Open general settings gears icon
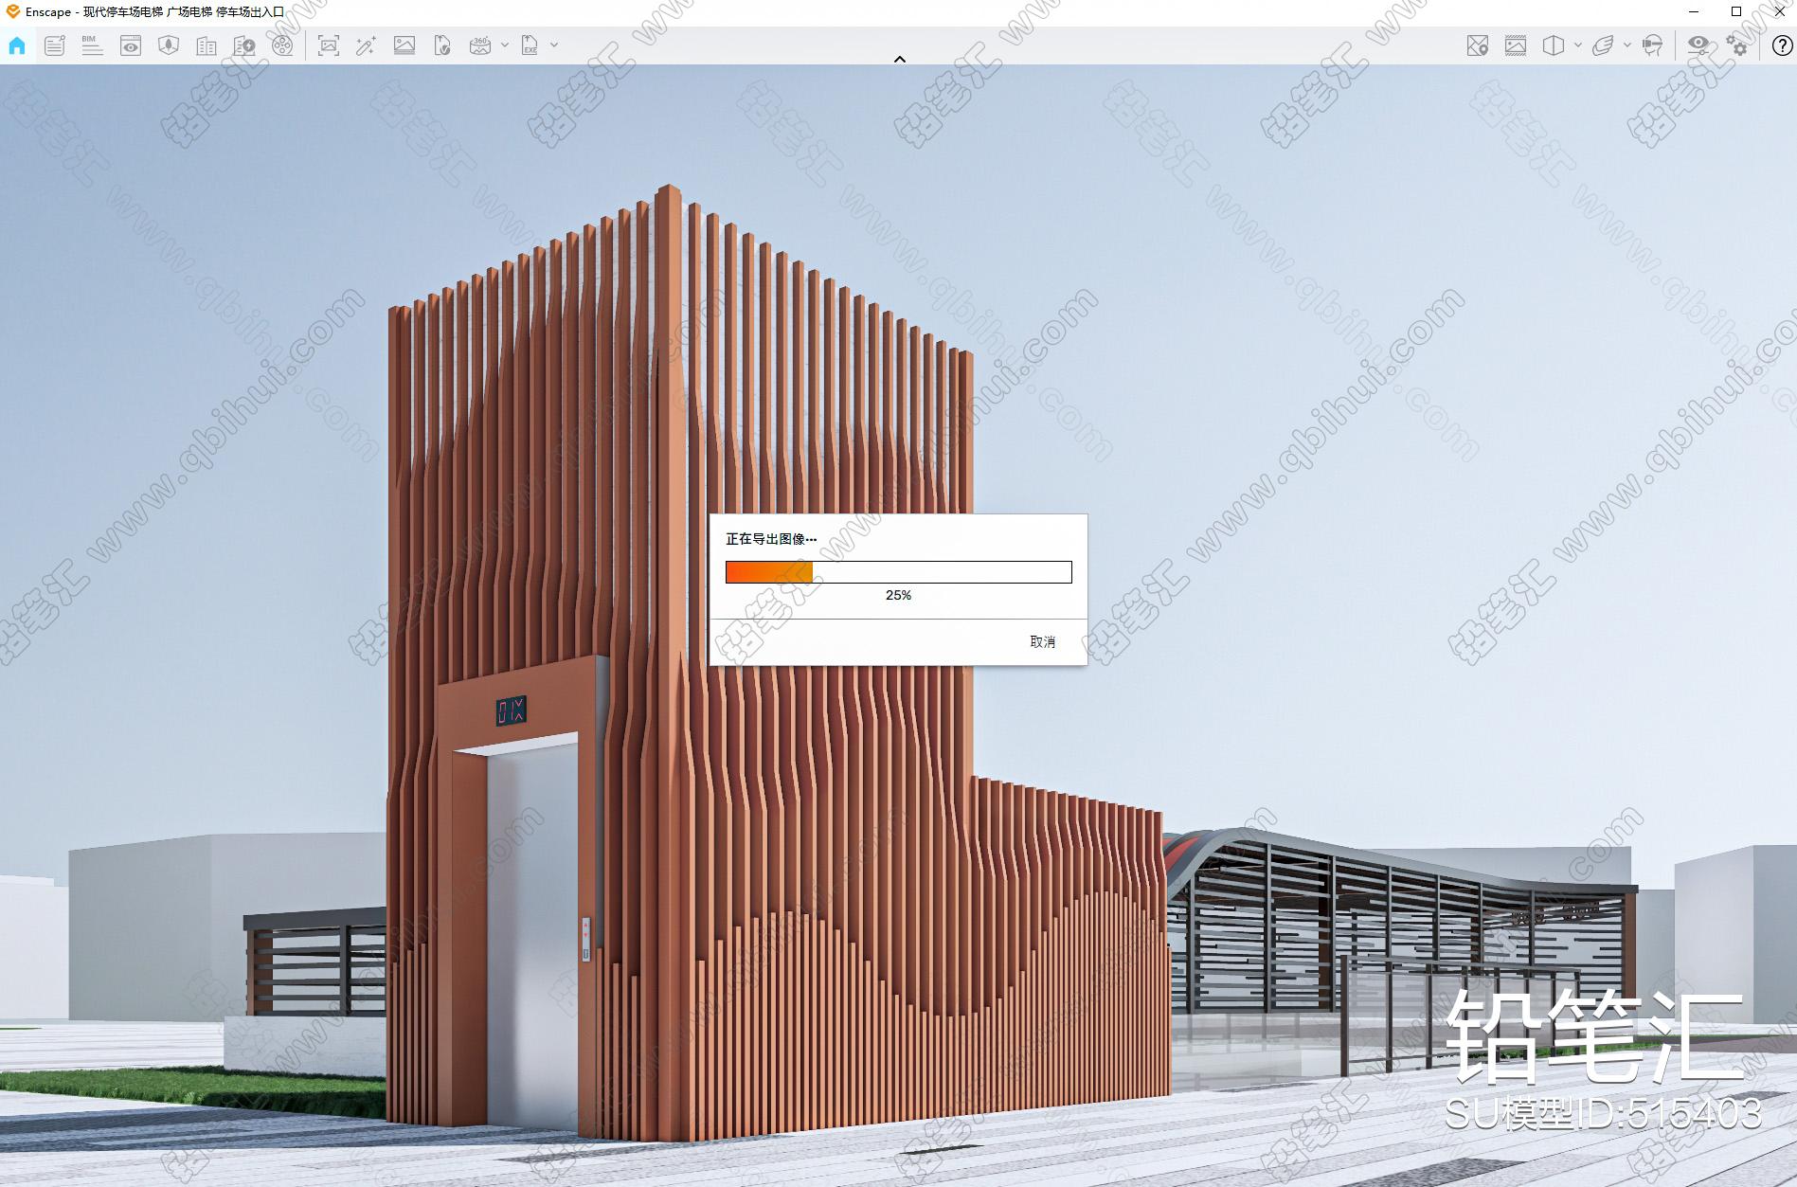 point(1736,45)
